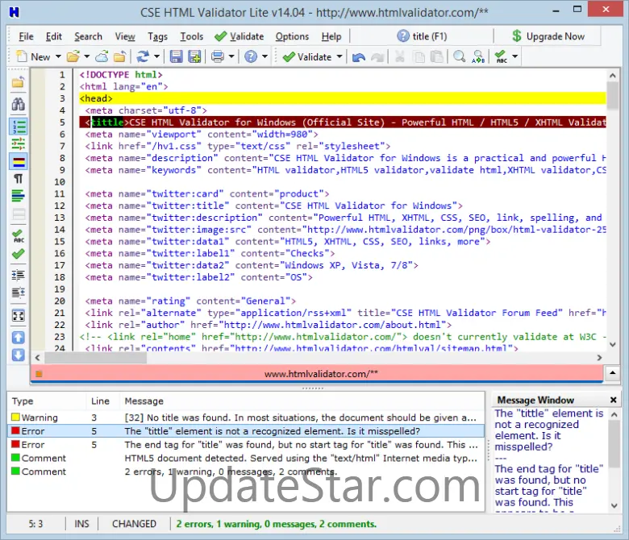The height and width of the screenshot is (540, 629).
Task: Open the Validate menu in menu bar
Action: [239, 36]
